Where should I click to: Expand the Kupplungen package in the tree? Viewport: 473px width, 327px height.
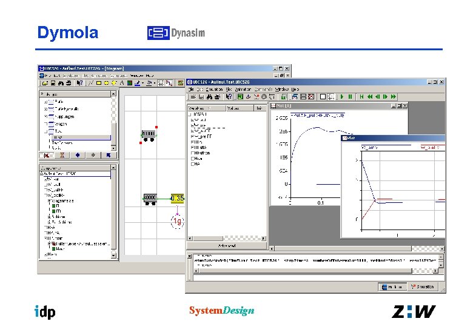tap(46, 116)
